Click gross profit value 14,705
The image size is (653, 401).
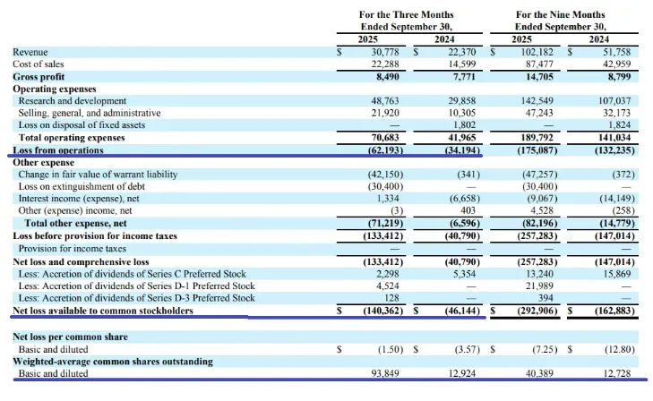[540, 77]
